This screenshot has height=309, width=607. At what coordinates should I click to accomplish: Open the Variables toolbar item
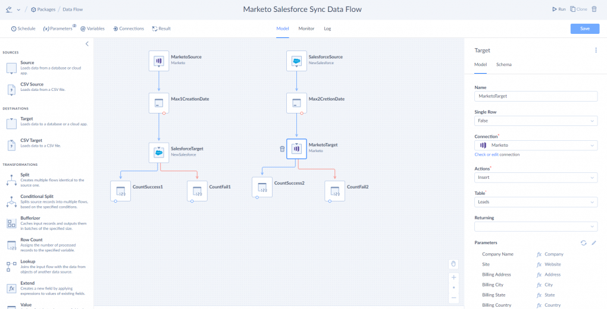(92, 29)
